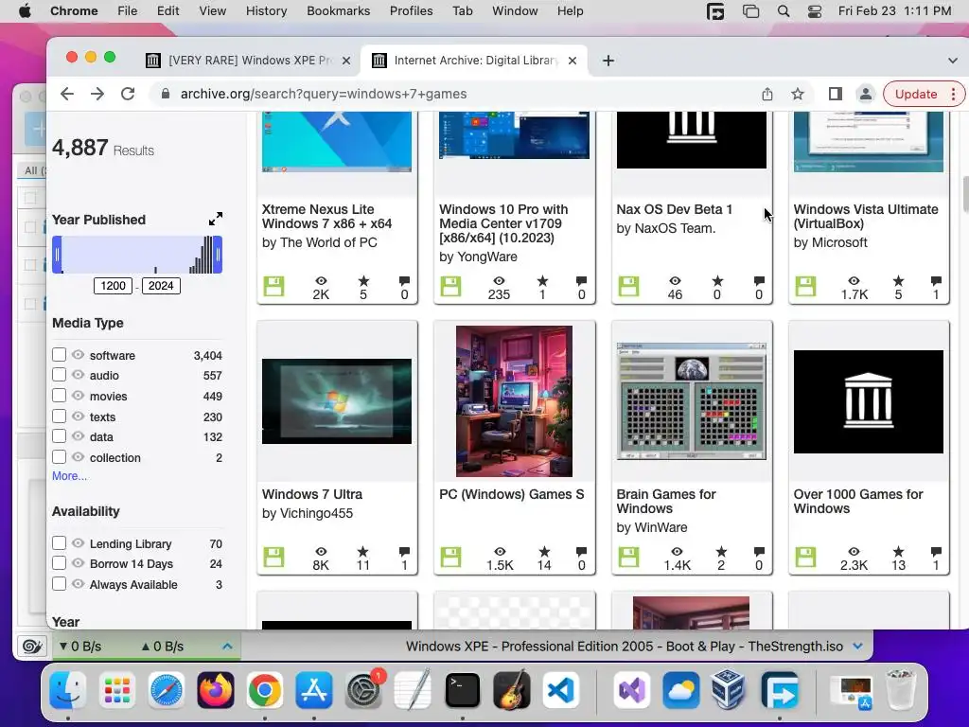The image size is (969, 727).
Task: Open Xtreme Nexus Lite Windows 7 item
Action: (326, 217)
